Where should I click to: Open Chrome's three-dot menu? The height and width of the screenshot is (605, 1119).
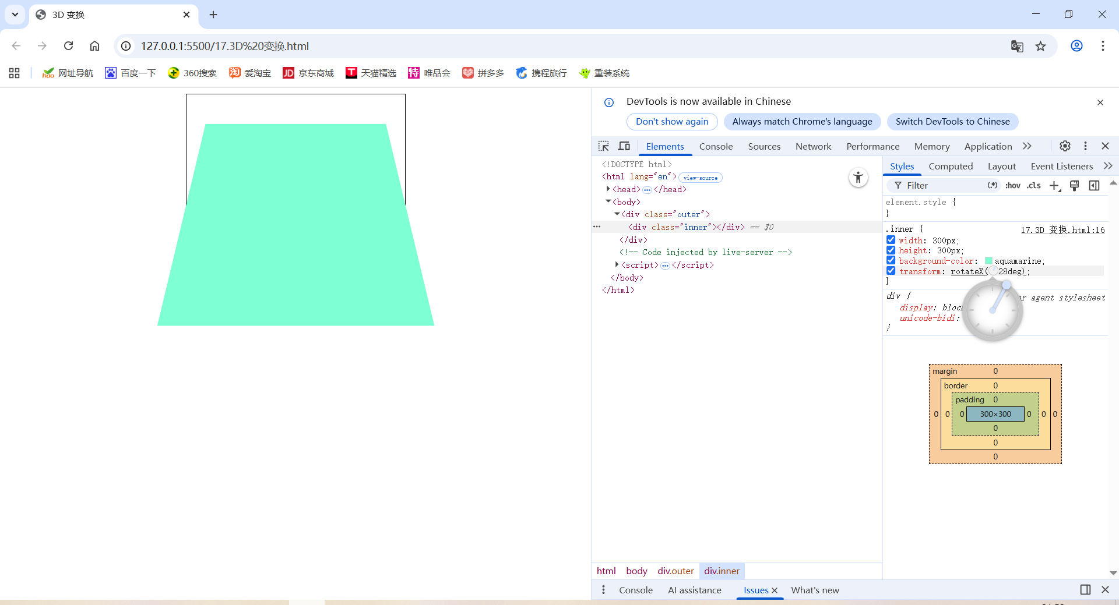pos(1103,46)
